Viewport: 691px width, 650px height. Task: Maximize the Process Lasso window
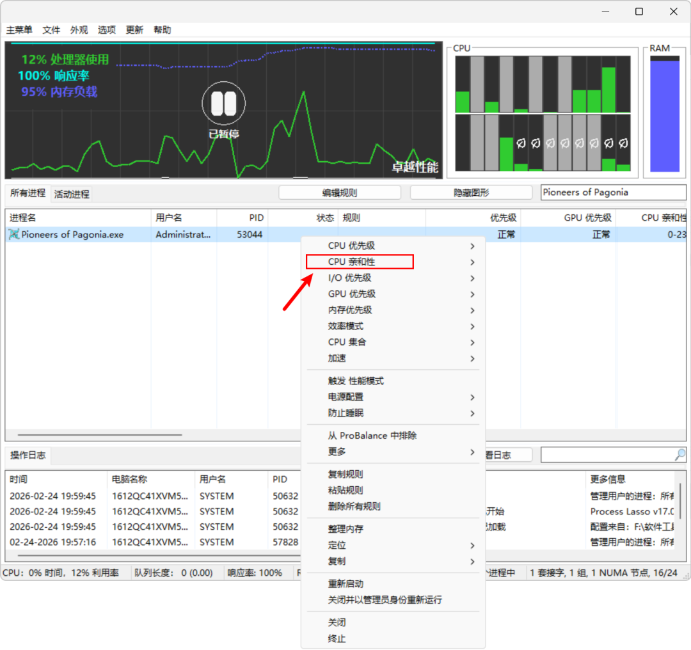click(x=639, y=12)
